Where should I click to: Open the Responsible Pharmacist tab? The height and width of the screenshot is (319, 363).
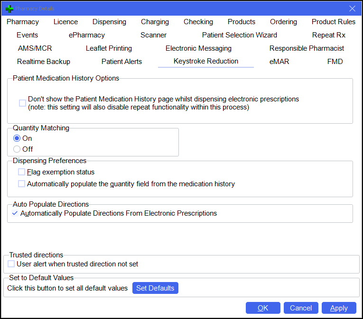click(x=307, y=48)
